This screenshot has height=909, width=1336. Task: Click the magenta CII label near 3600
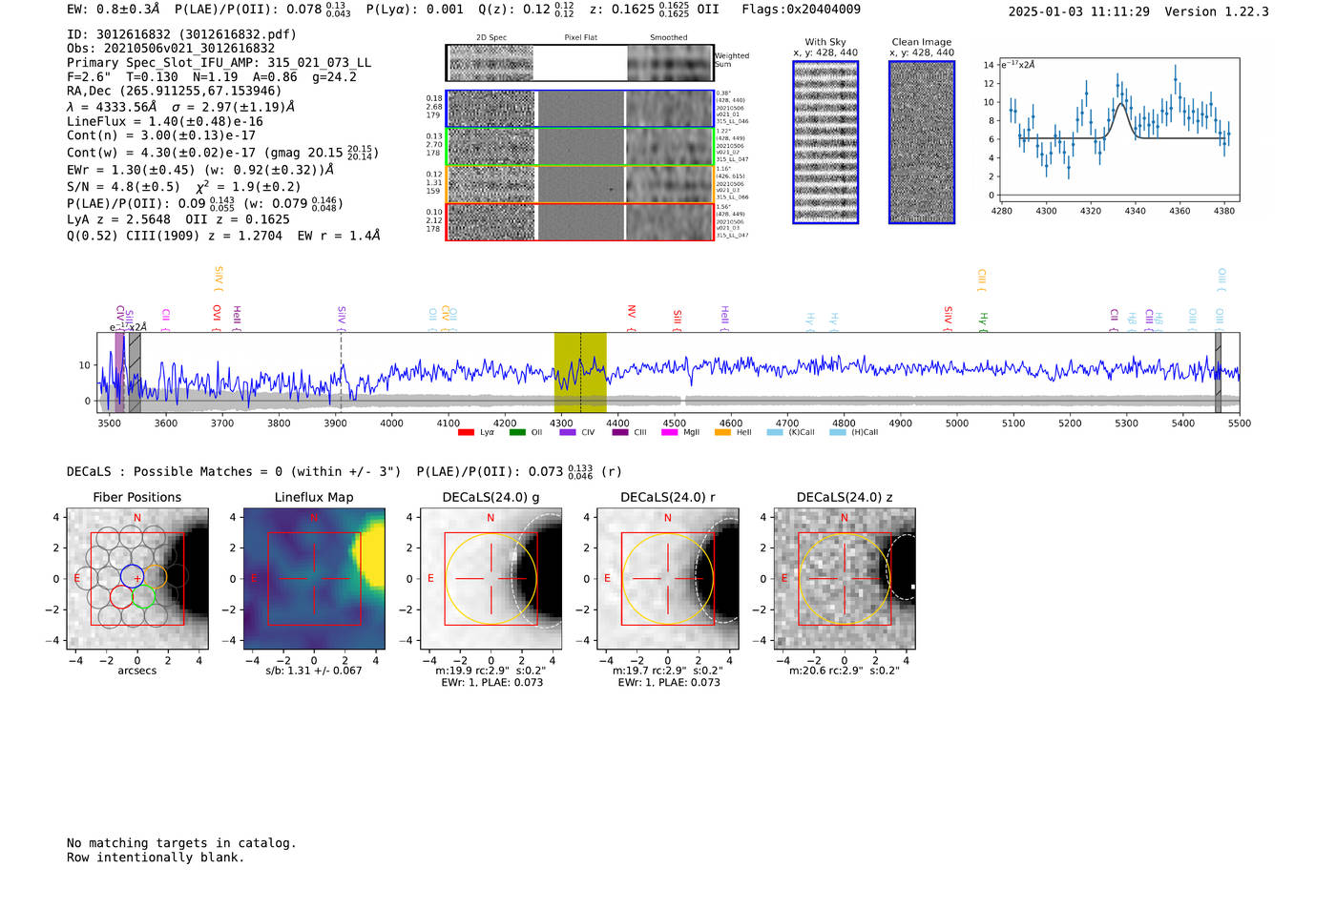[x=166, y=320]
